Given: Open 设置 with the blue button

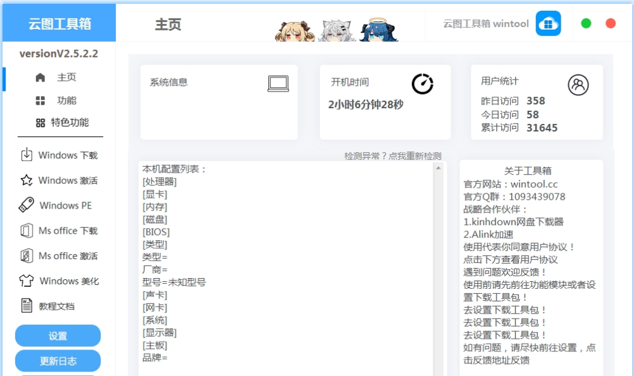Looking at the screenshot, I should (57, 336).
